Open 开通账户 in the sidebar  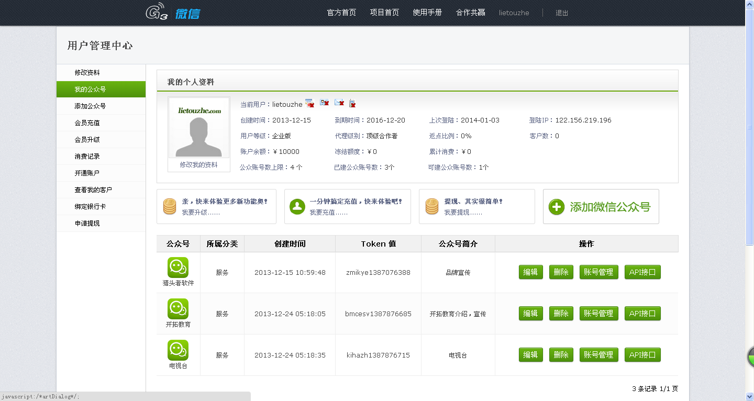101,173
